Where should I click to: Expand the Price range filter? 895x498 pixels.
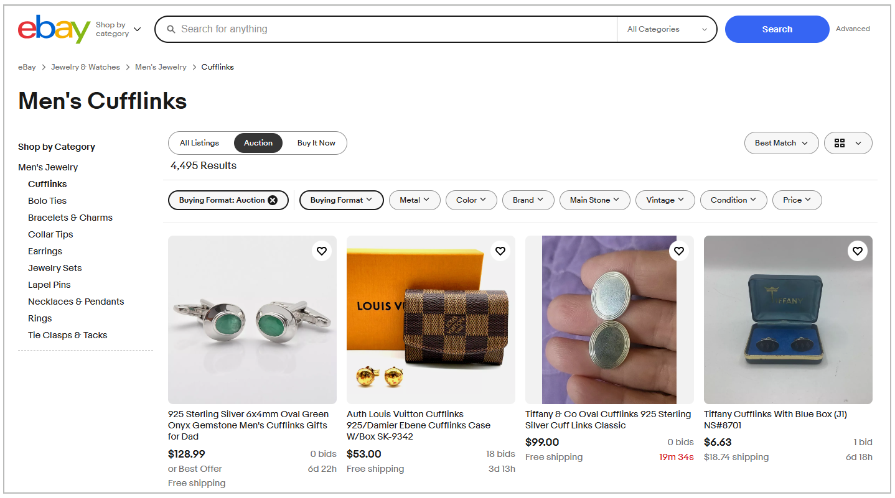[x=797, y=200]
